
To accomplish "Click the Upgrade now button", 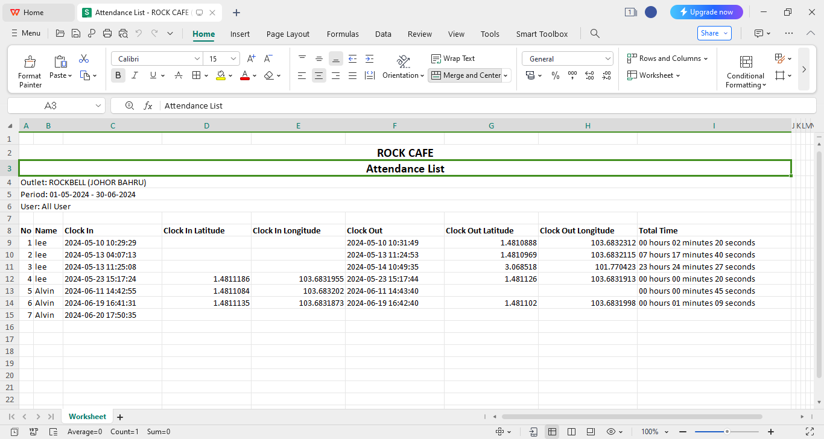I will point(706,12).
